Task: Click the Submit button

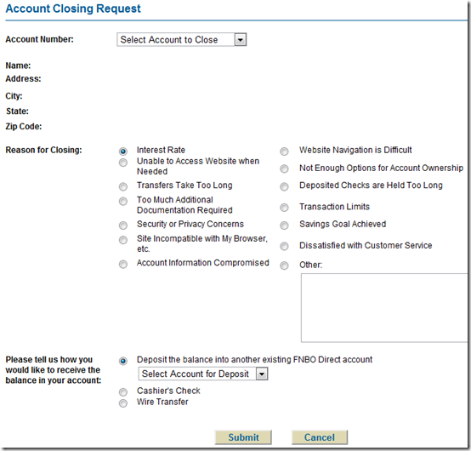Action: (243, 437)
